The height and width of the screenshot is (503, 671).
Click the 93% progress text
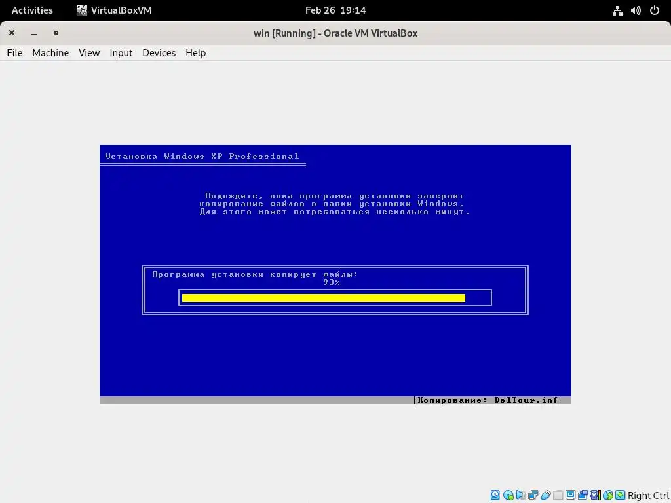point(332,282)
